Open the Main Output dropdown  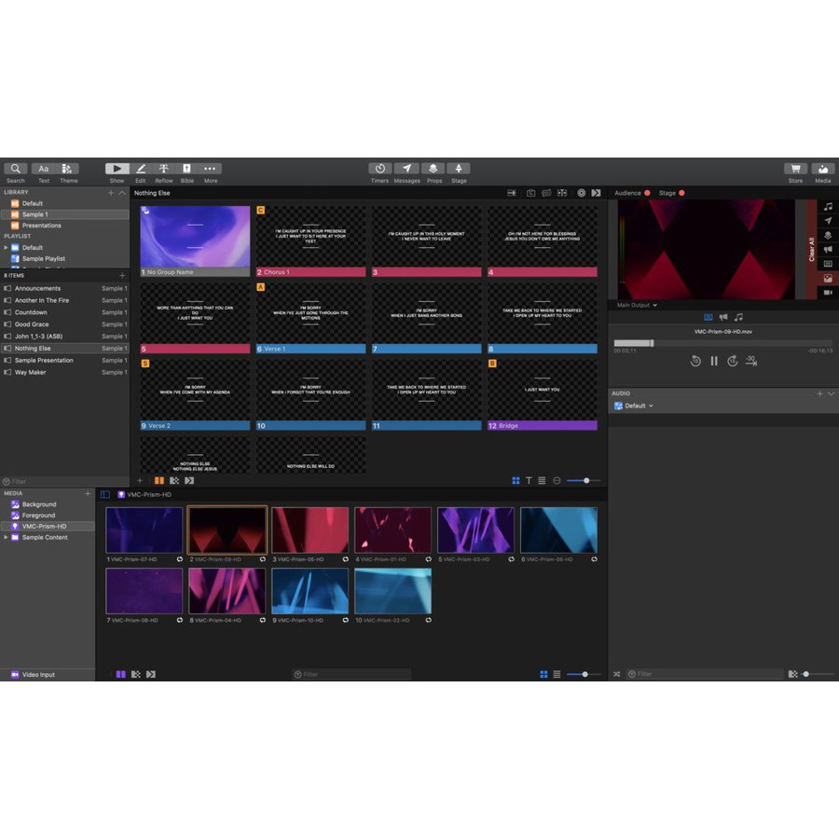pos(638,305)
